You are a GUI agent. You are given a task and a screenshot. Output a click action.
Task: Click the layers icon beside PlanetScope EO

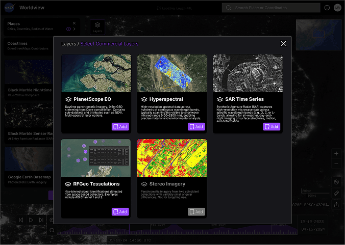68,99
